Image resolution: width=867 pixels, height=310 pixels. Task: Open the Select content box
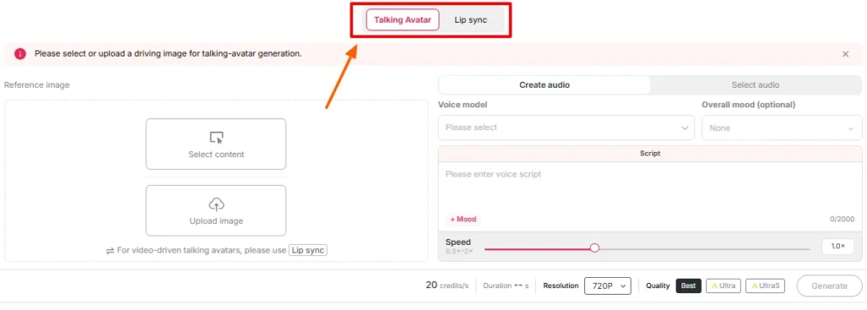216,144
